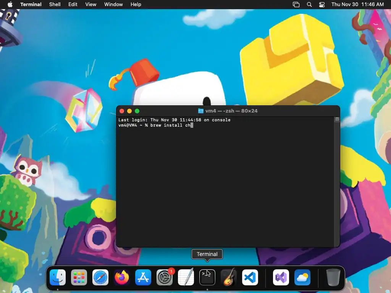Open the Help menu
This screenshot has height=293, width=391.
click(x=136, y=5)
